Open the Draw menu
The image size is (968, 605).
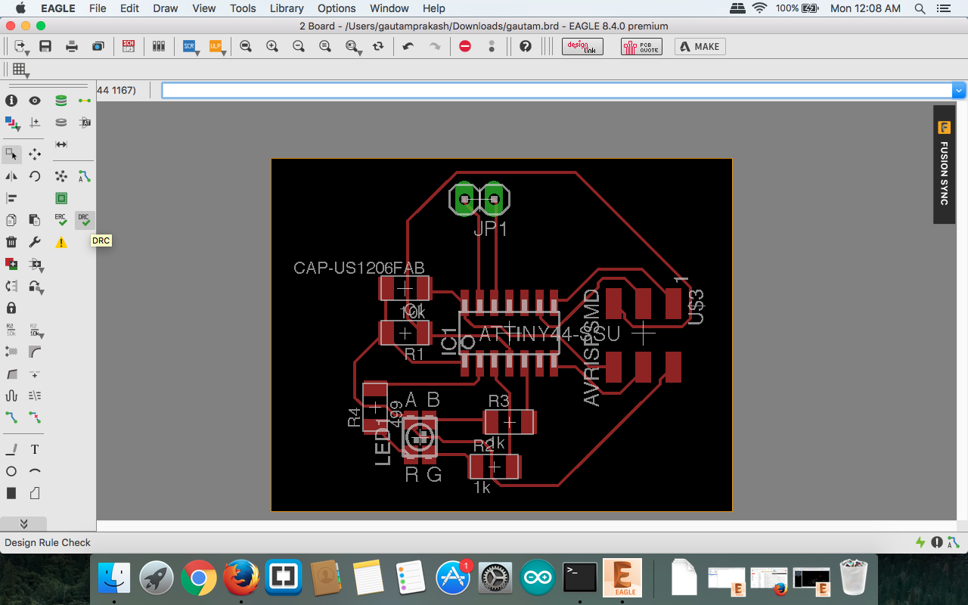pos(166,8)
